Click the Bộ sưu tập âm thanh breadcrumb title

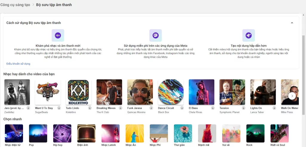coord(54,5)
